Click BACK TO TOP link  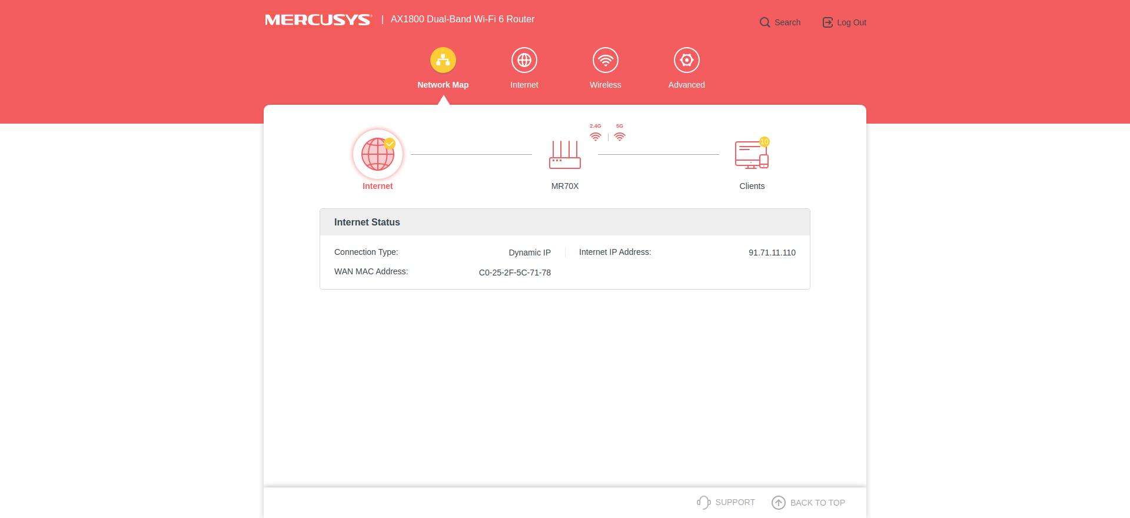pyautogui.click(x=809, y=503)
